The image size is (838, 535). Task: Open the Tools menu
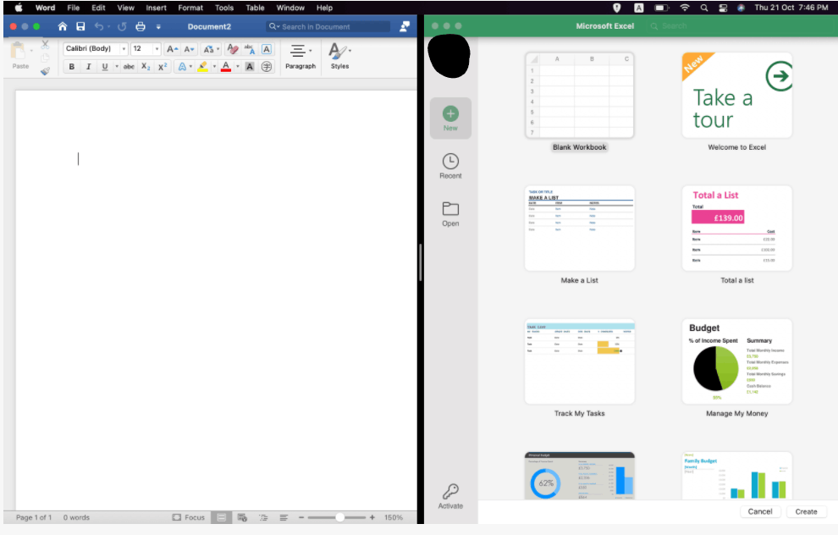pyautogui.click(x=224, y=8)
